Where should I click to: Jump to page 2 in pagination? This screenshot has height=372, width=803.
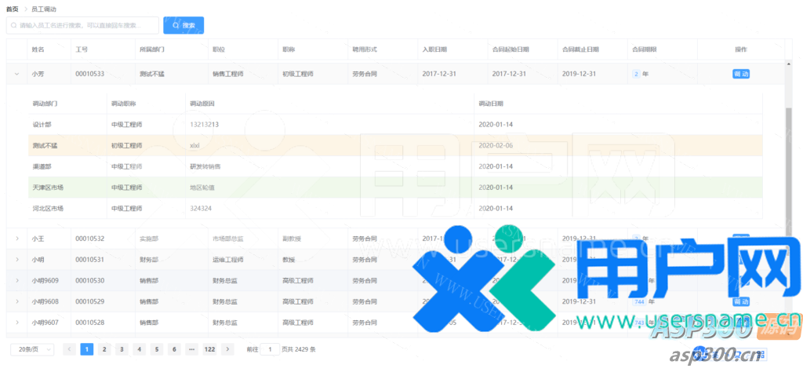click(104, 349)
